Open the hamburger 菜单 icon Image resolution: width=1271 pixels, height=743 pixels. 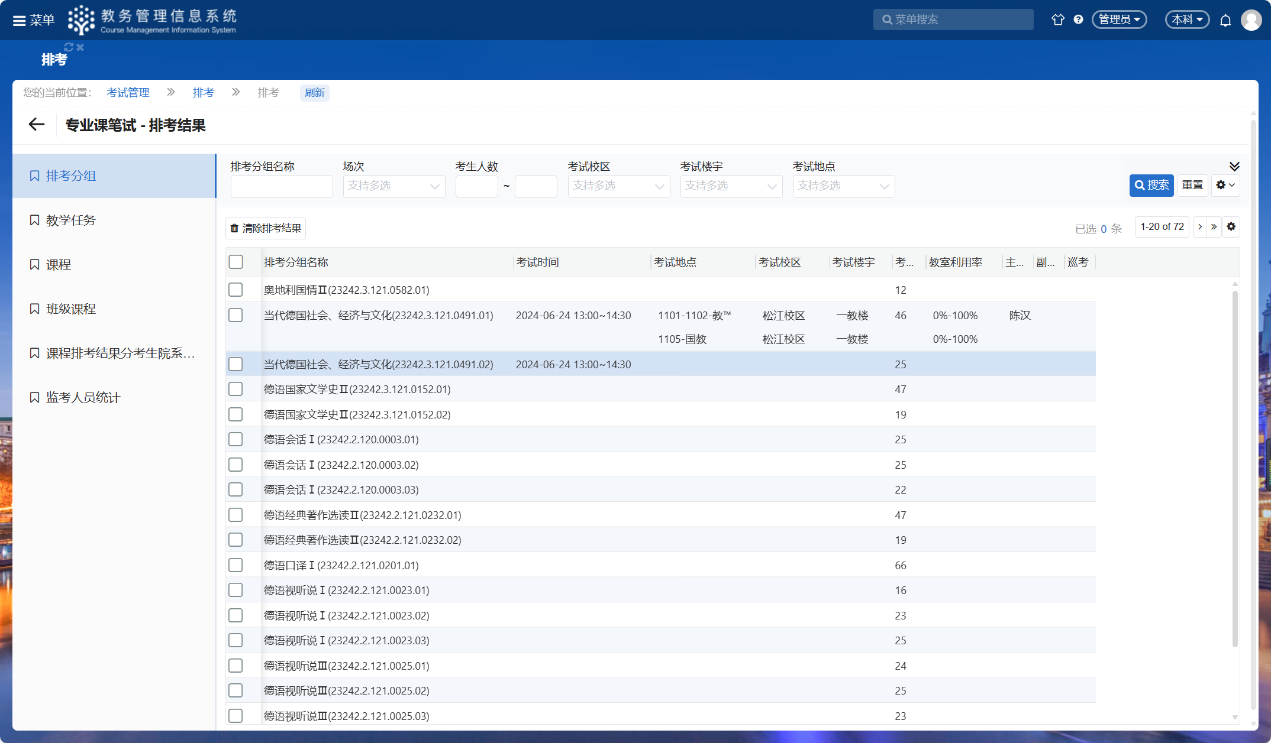(x=20, y=21)
